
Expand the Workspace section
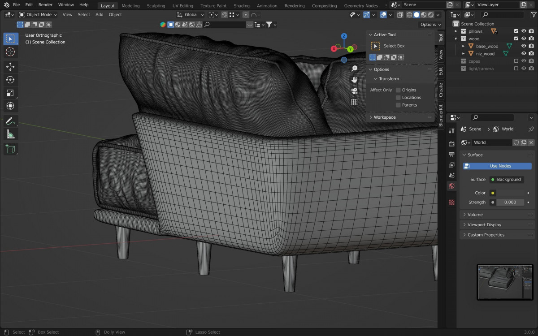point(385,117)
